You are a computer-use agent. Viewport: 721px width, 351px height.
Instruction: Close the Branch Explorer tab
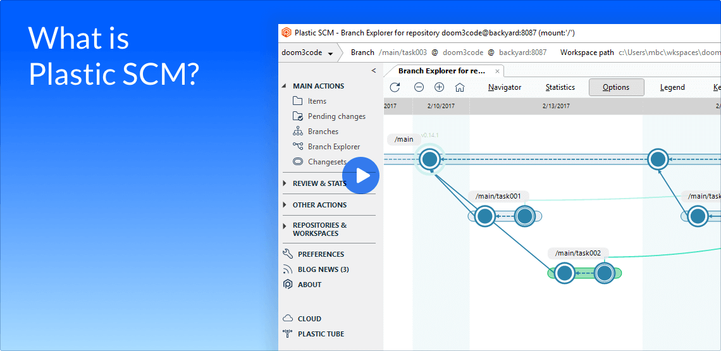[x=497, y=71]
